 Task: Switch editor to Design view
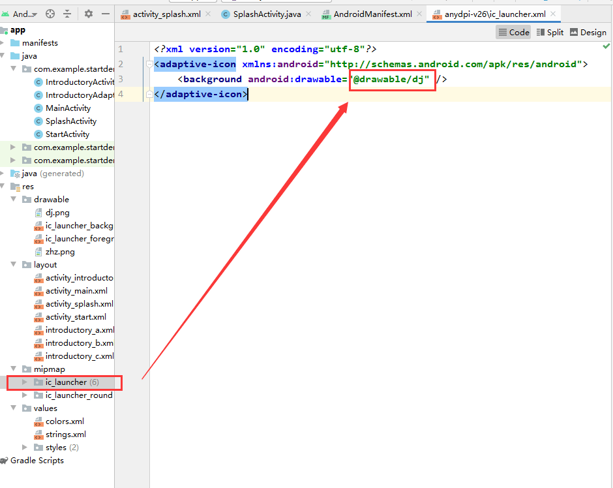pos(588,32)
